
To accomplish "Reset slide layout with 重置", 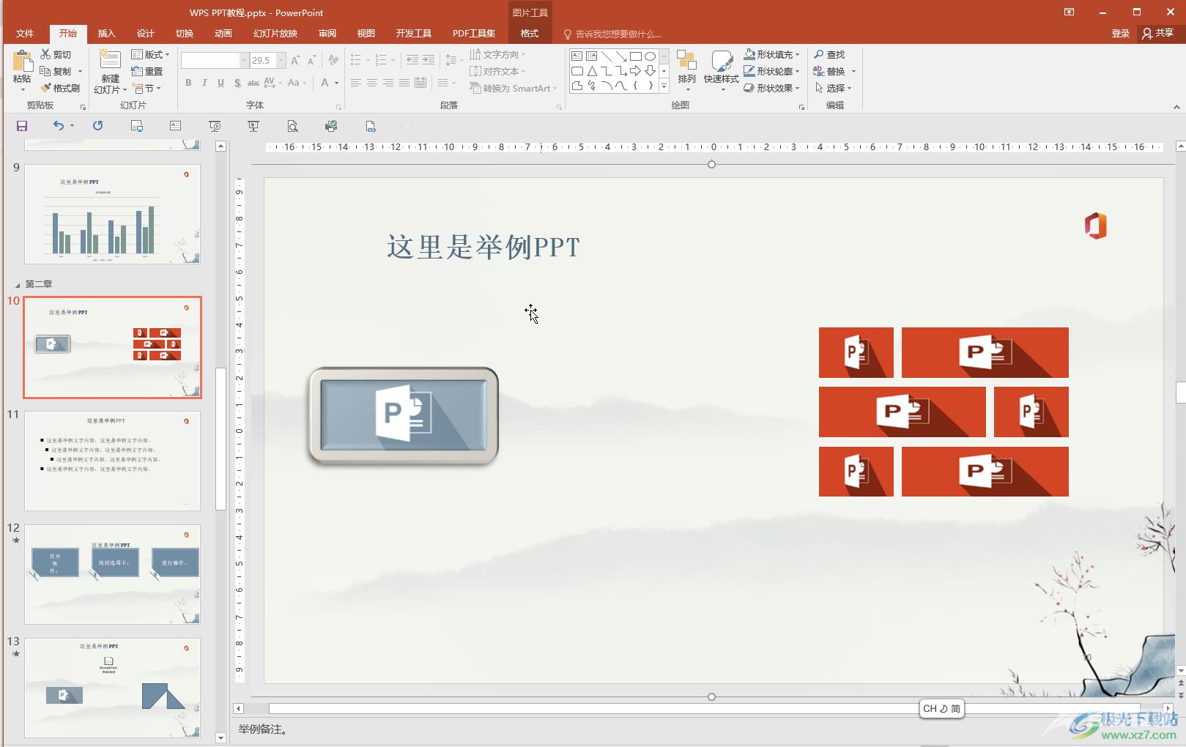I will point(147,71).
